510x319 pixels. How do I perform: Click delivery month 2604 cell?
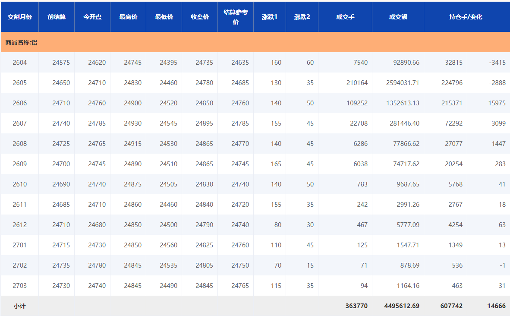19,63
